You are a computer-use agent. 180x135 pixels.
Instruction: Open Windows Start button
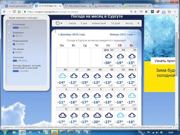tap(4, 132)
